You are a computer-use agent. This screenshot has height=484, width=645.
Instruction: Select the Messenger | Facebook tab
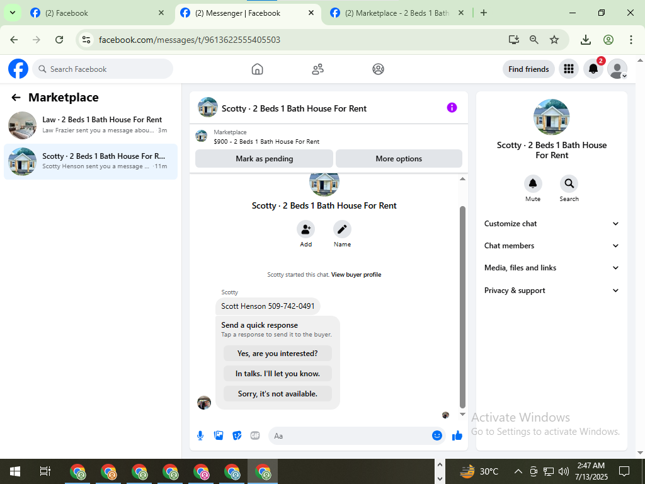point(248,13)
